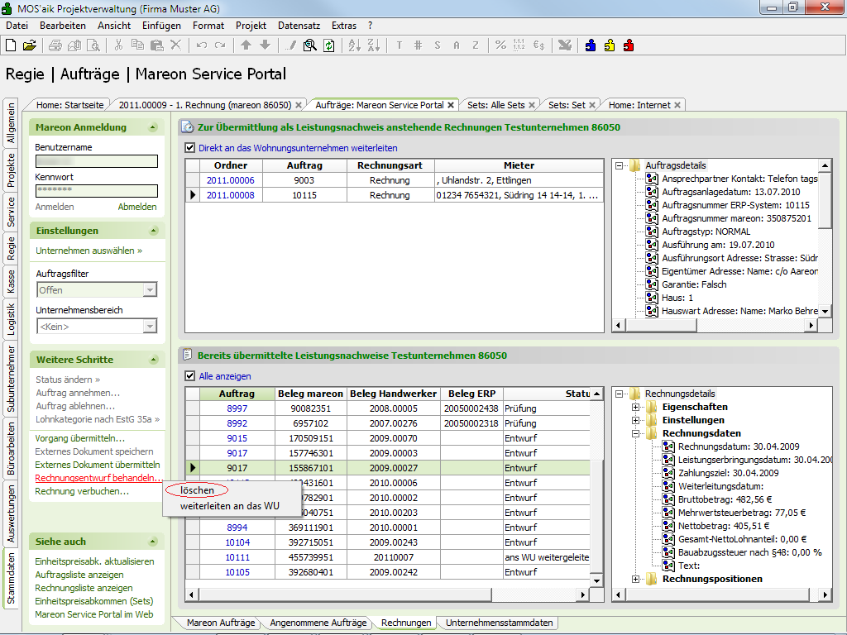Click the Copy toolbar icon
Image resolution: width=847 pixels, height=635 pixels.
point(138,45)
